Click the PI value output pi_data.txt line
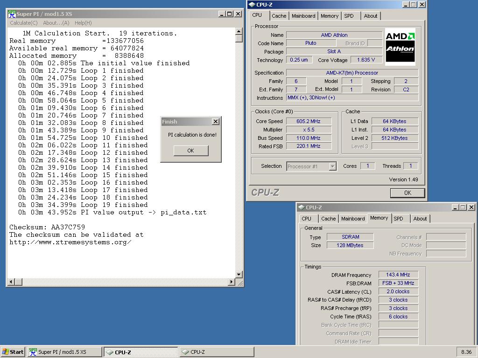478x358 pixels. click(x=112, y=213)
